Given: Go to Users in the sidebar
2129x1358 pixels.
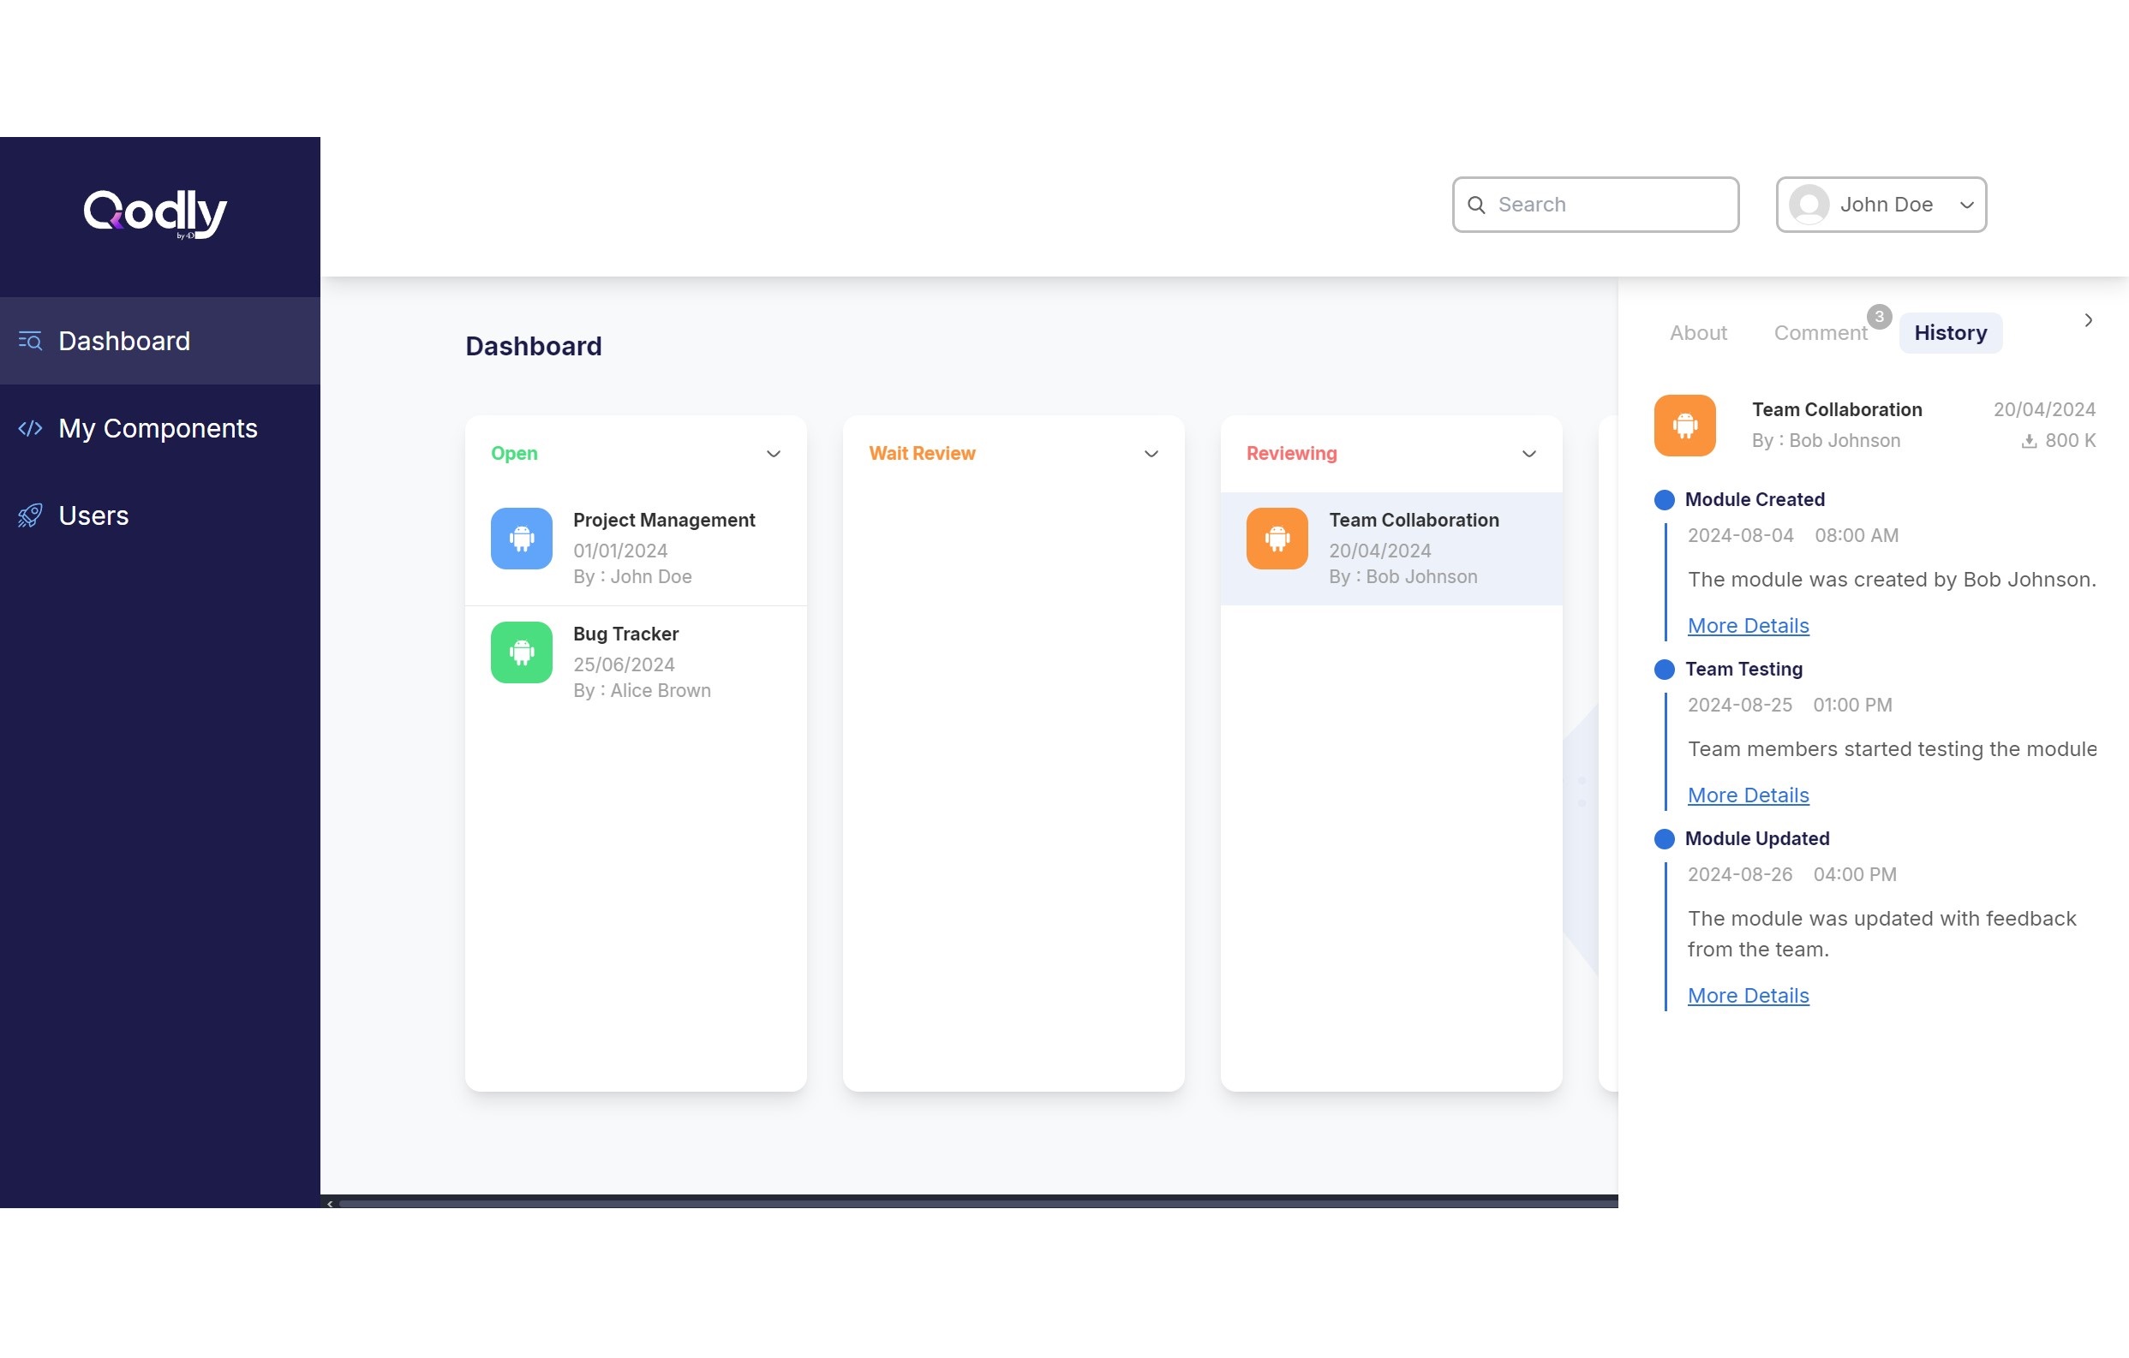Looking at the screenshot, I should 93,516.
